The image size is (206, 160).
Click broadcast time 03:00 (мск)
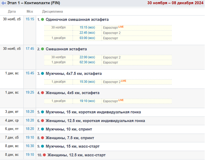87,38
